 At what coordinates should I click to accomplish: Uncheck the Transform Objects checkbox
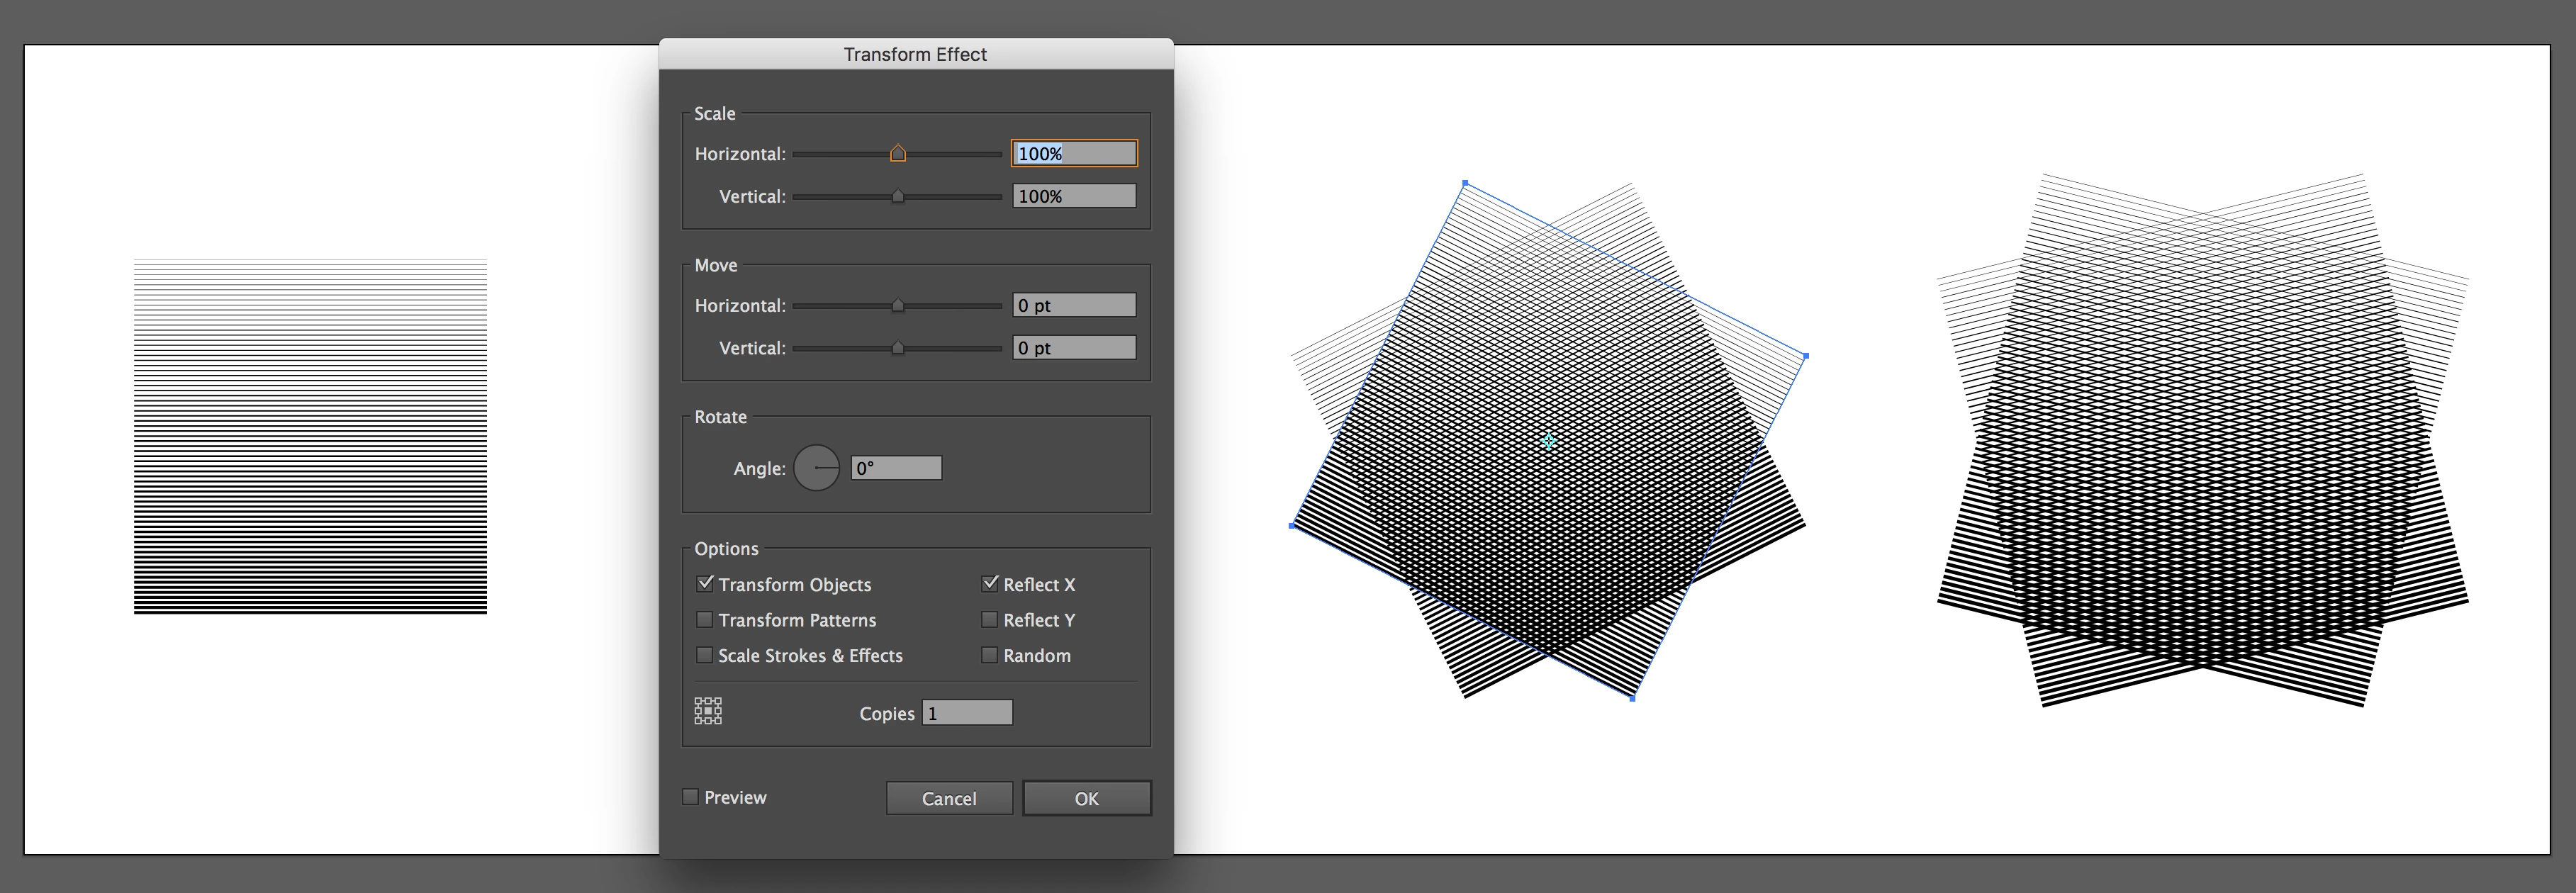705,584
